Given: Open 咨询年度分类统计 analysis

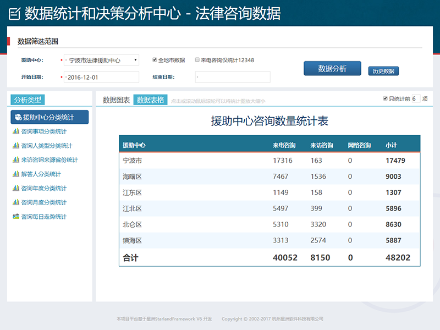Looking at the screenshot, I should [44, 188].
